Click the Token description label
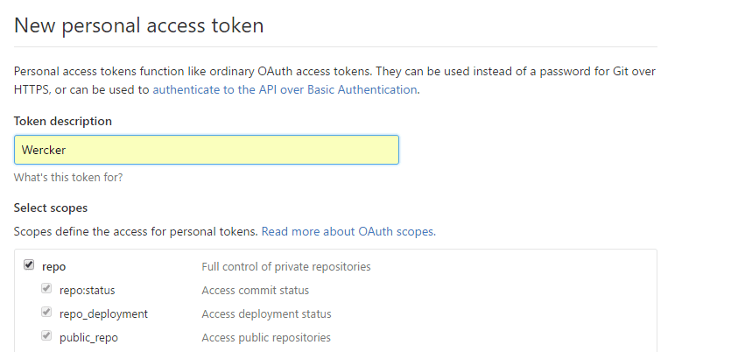731x352 pixels. (x=63, y=121)
